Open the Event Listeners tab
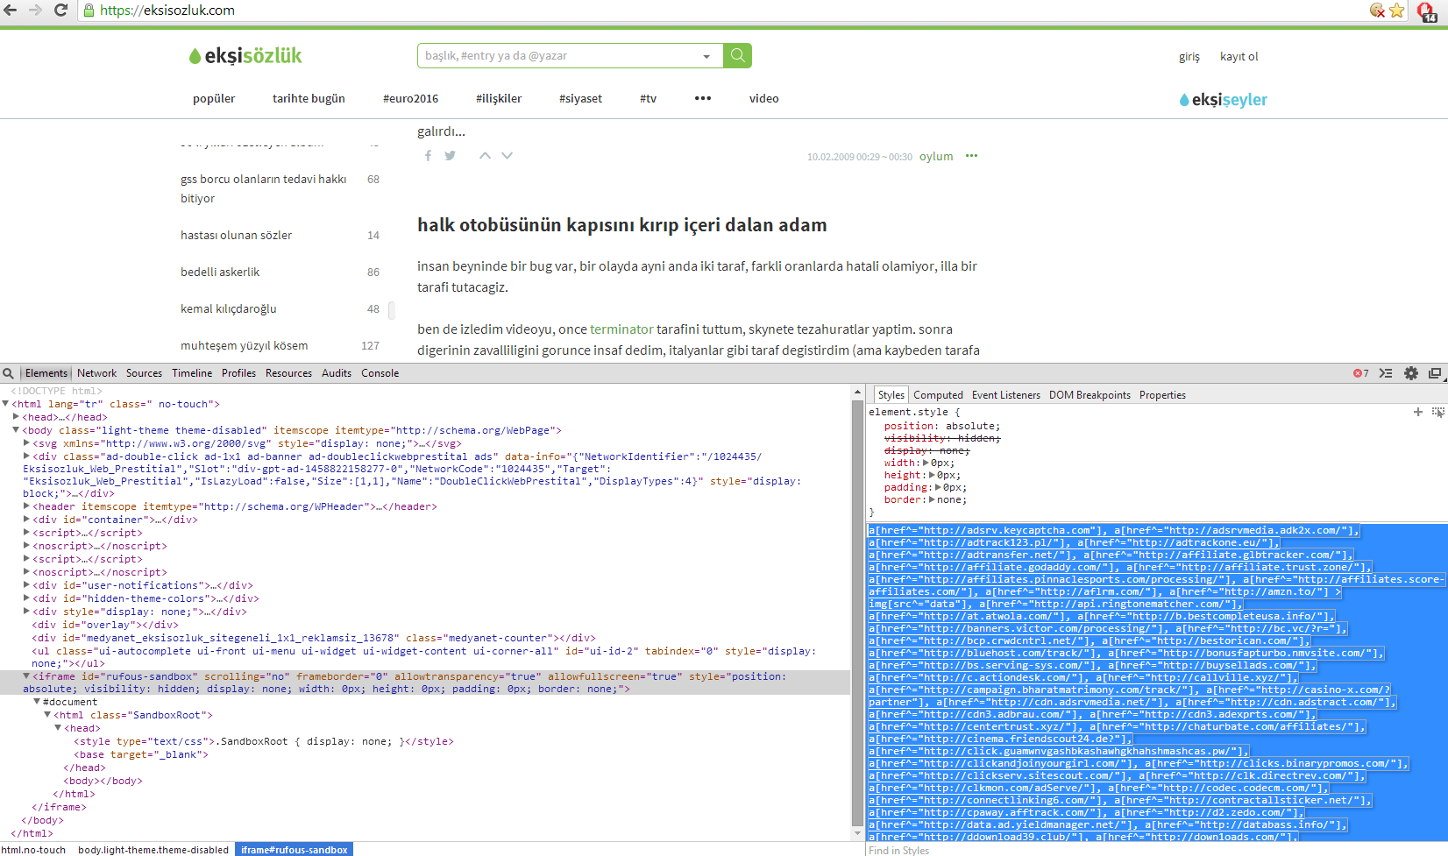This screenshot has height=856, width=1448. 1006,395
